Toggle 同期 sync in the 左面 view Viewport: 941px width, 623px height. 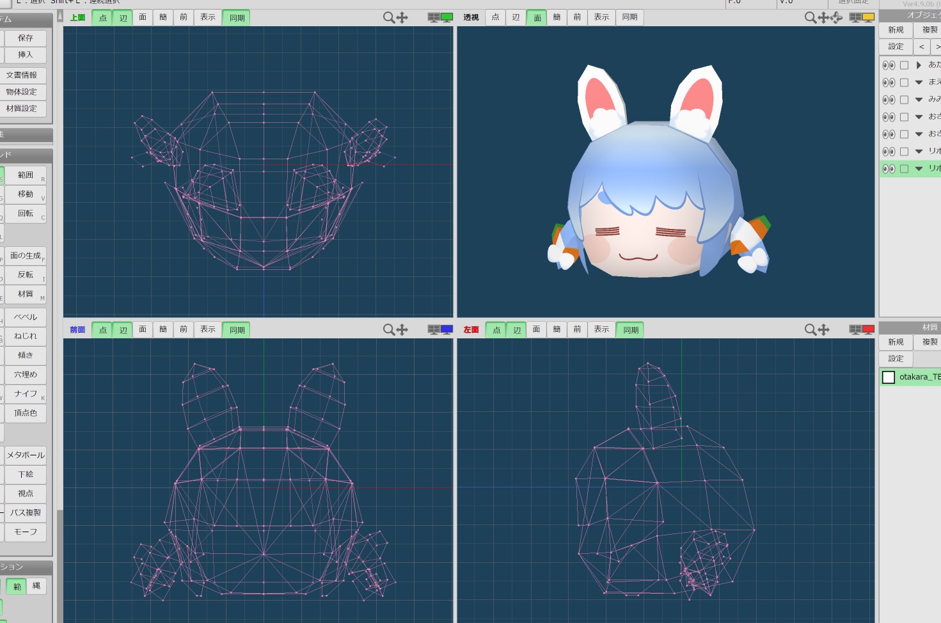pyautogui.click(x=631, y=330)
